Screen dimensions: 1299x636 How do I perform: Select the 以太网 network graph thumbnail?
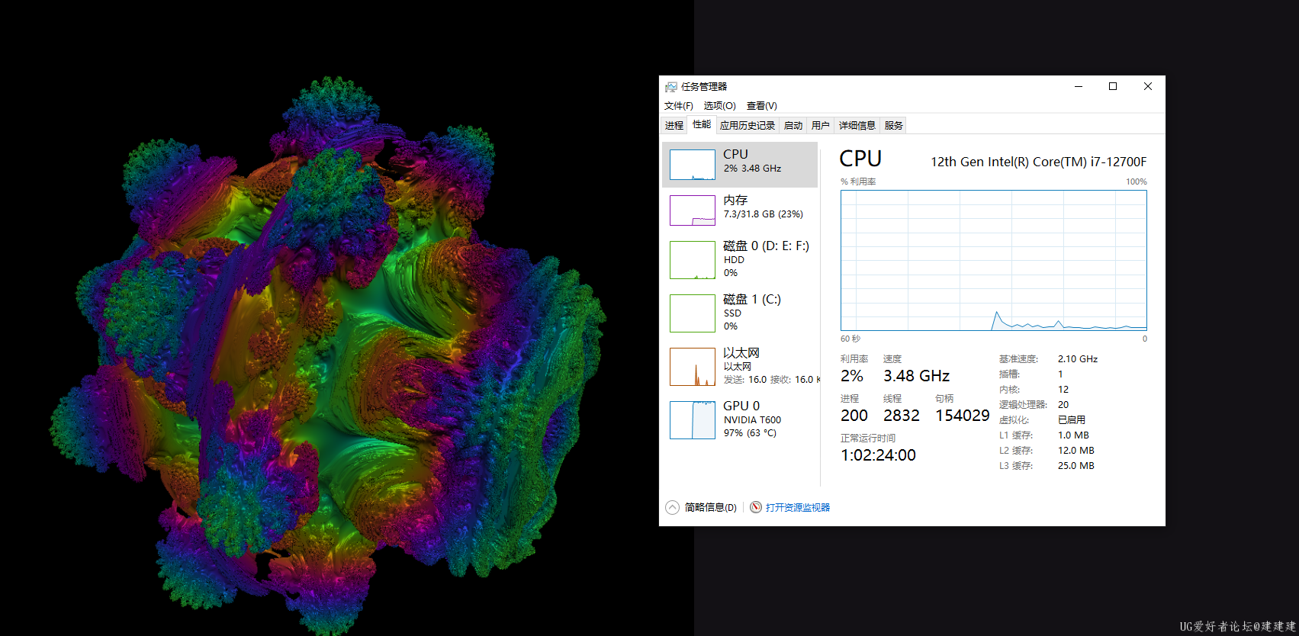(693, 367)
